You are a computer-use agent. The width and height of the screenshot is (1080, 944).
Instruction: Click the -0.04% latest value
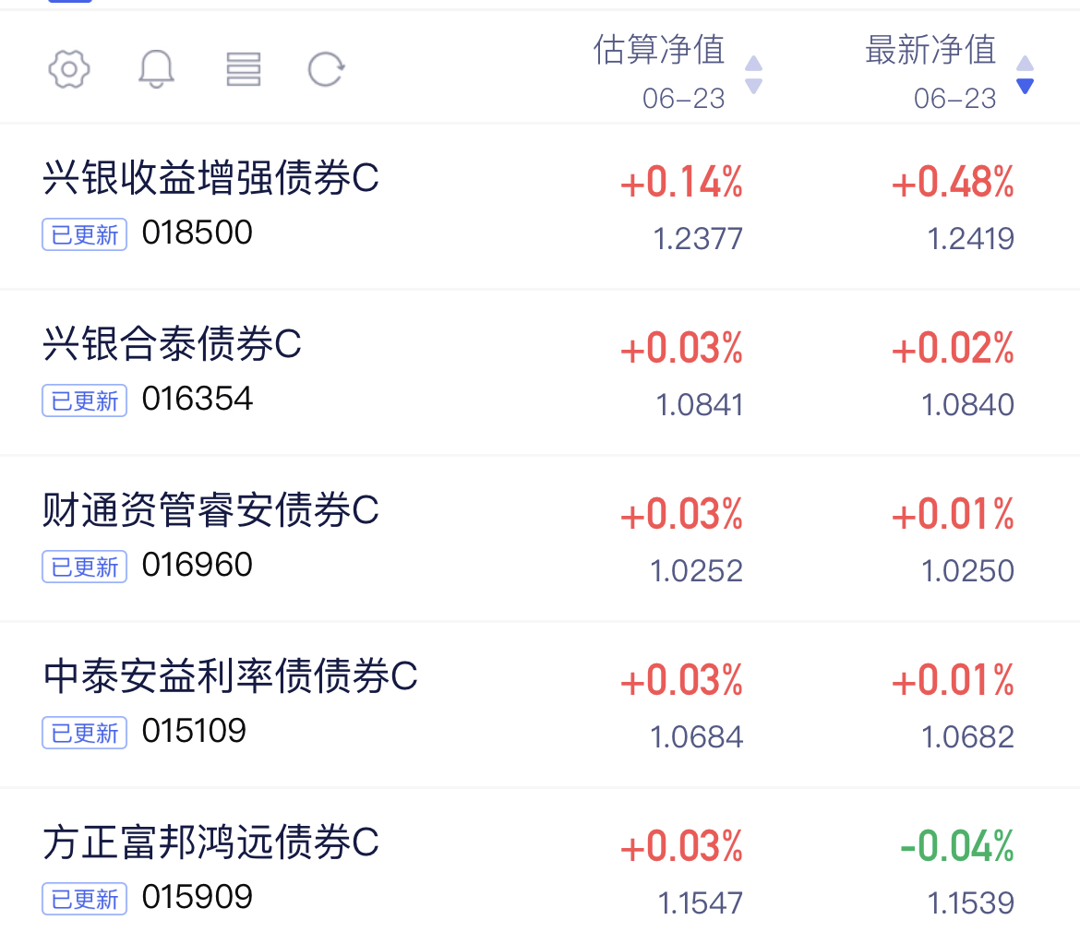957,846
